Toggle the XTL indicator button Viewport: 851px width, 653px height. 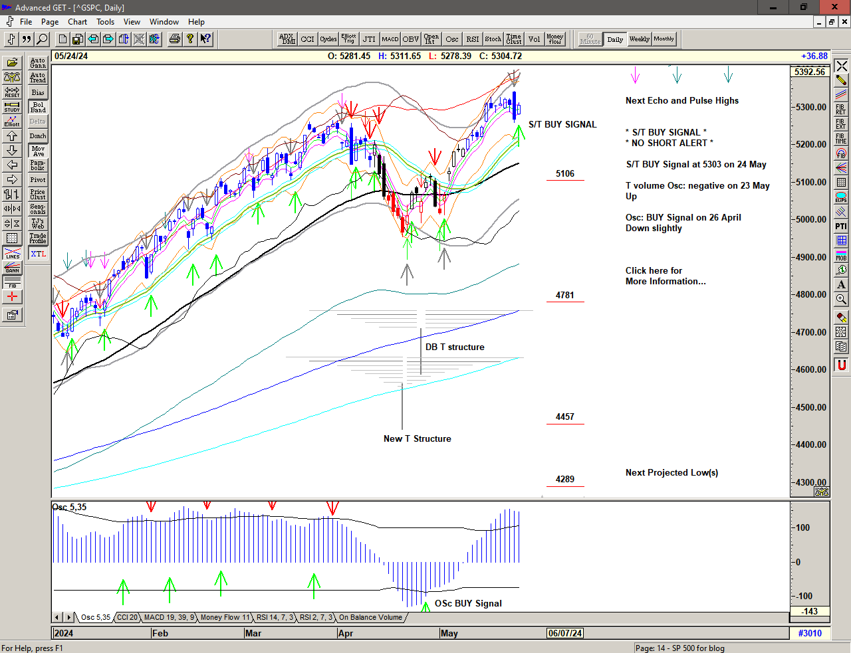pyautogui.click(x=38, y=254)
